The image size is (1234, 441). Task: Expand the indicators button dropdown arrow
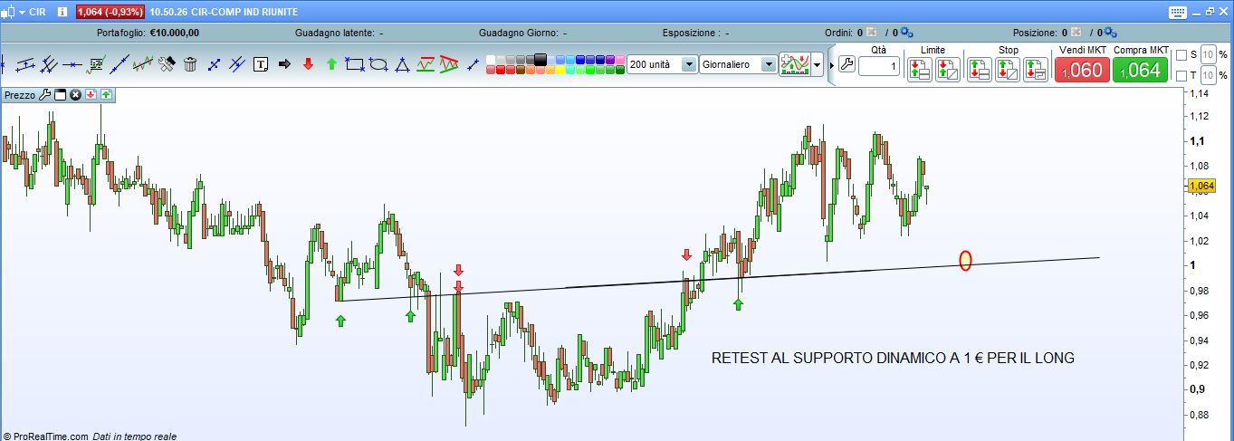point(818,64)
